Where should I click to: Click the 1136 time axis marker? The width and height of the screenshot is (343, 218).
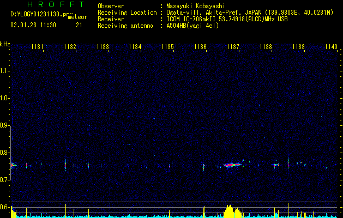click(200, 47)
